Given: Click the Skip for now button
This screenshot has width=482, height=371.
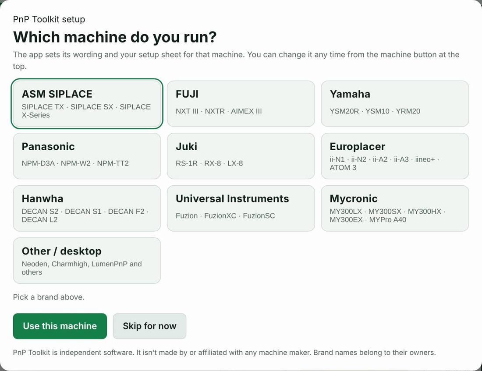Looking at the screenshot, I should 149,326.
